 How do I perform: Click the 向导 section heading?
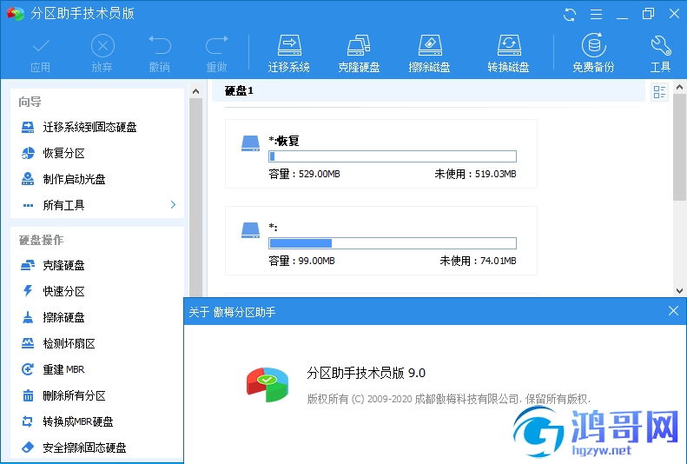click(x=30, y=102)
